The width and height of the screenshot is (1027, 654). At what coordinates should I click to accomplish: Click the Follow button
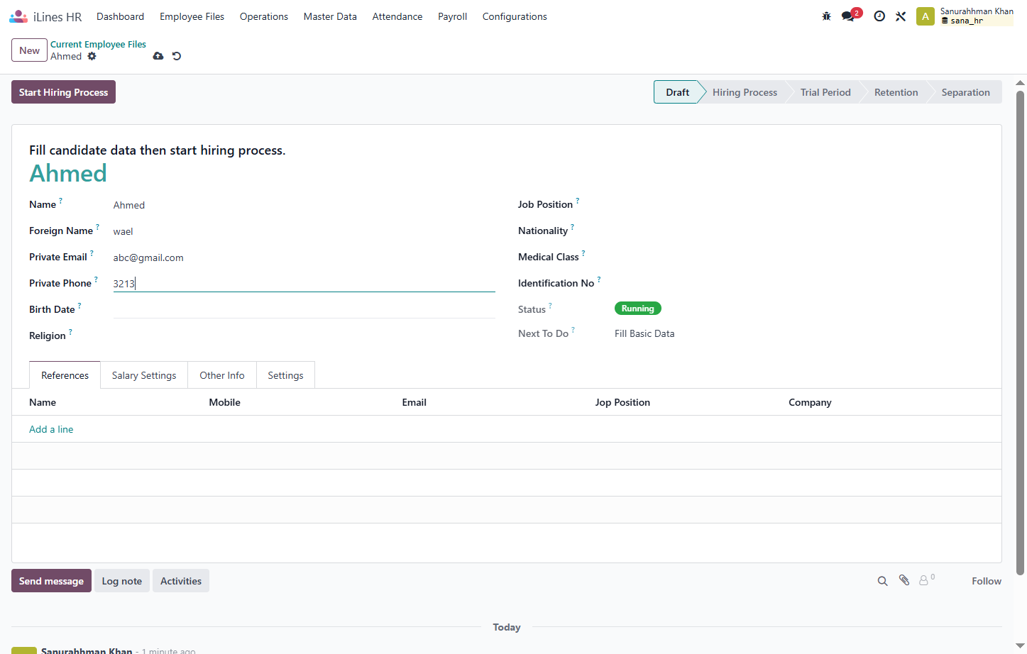coord(987,581)
